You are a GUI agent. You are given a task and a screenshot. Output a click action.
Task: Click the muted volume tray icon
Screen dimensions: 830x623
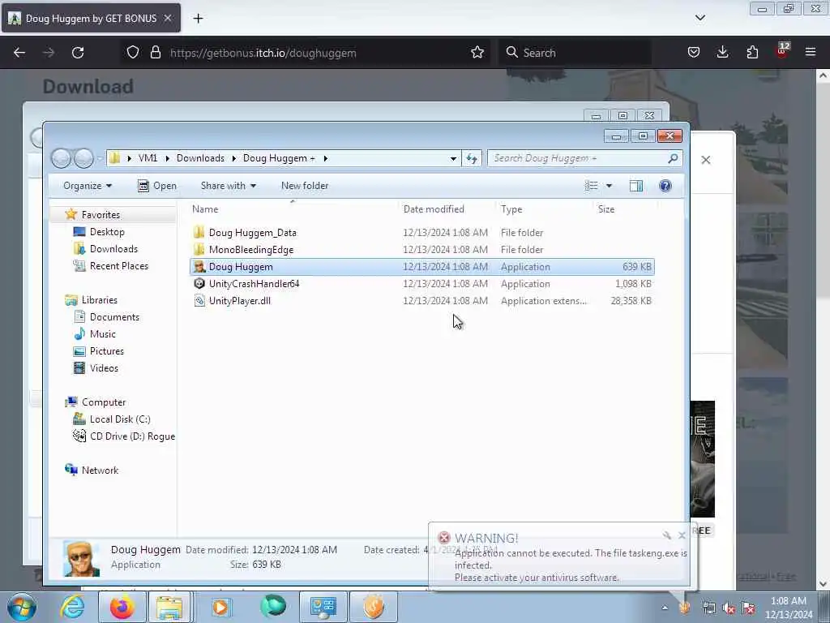[729, 608]
